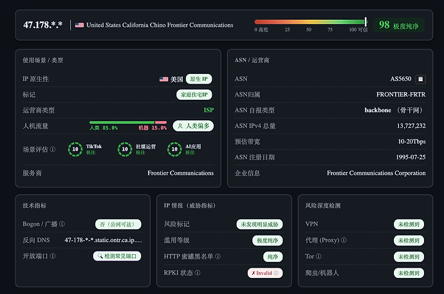The image size is (444, 294).
Task: Click the red 机器 15.0% traffic bar segment
Action: [161, 122]
